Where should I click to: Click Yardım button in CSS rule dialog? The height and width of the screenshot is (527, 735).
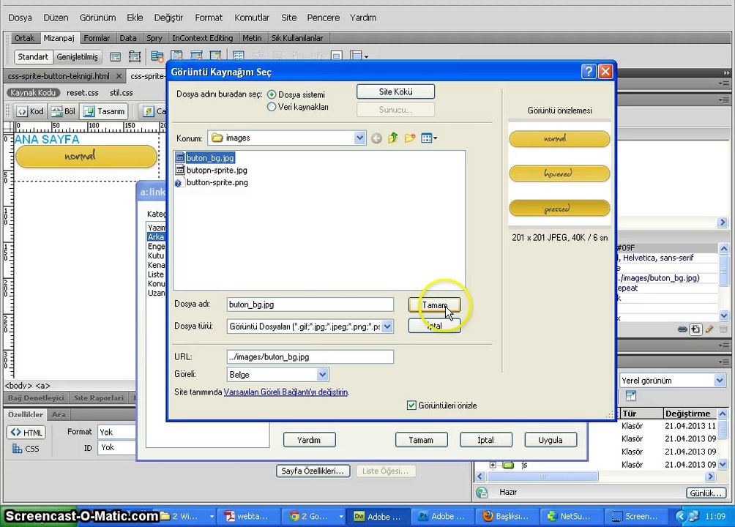[x=309, y=440]
